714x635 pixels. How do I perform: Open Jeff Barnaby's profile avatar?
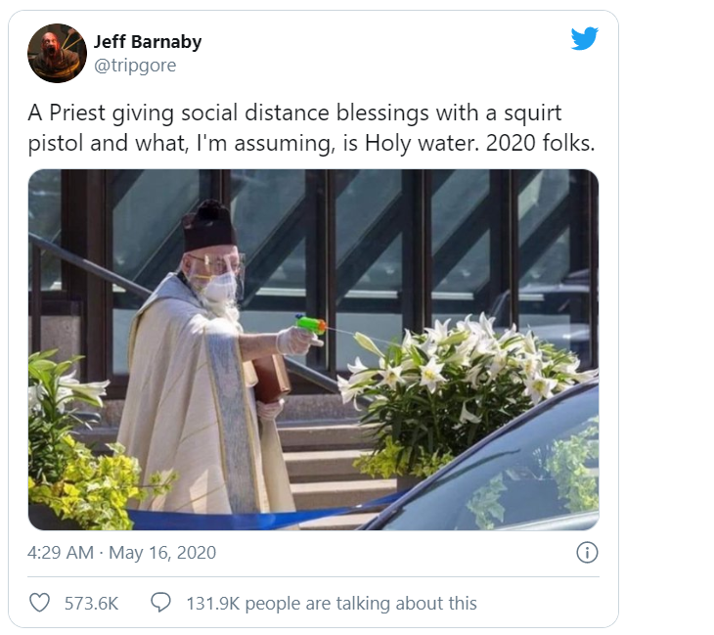click(x=57, y=53)
